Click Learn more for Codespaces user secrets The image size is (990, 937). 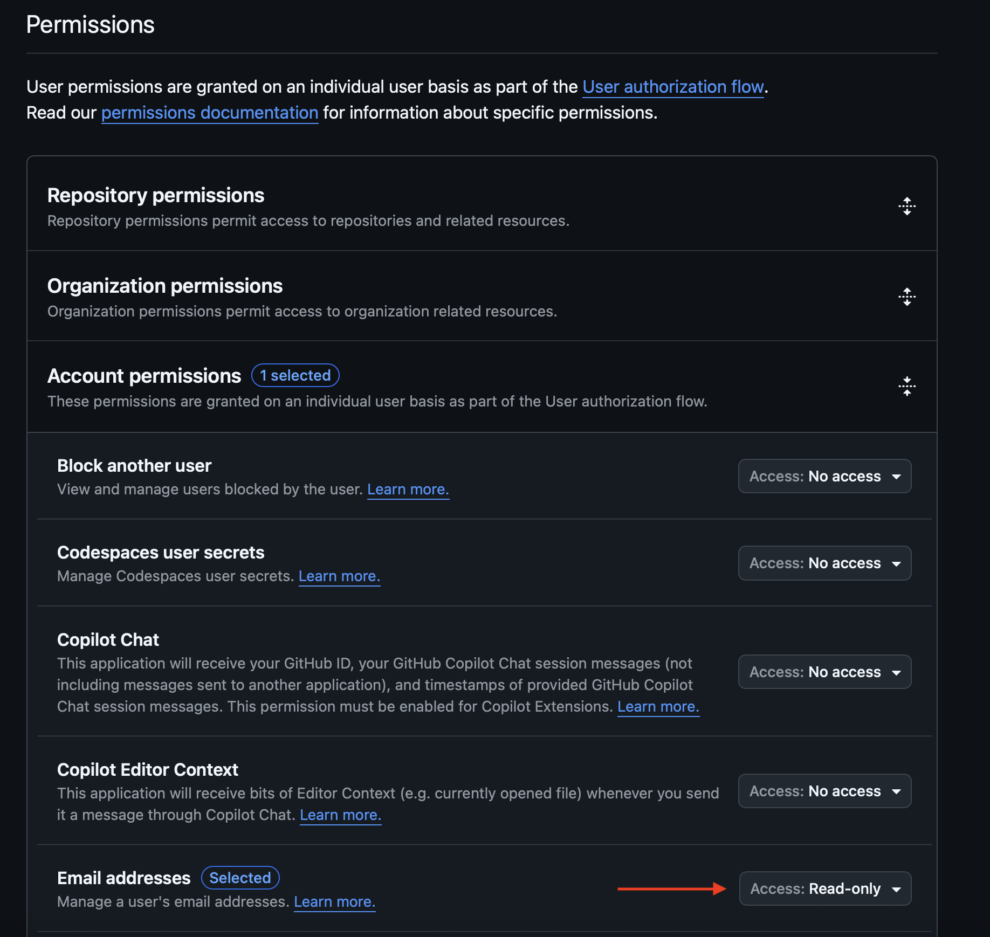click(x=339, y=576)
